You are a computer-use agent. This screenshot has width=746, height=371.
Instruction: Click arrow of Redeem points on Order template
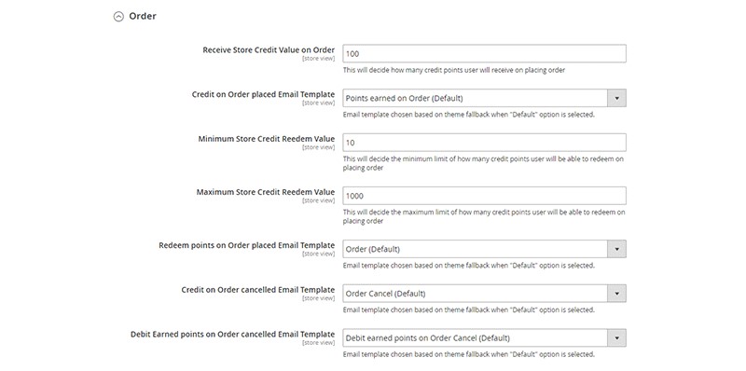617,249
